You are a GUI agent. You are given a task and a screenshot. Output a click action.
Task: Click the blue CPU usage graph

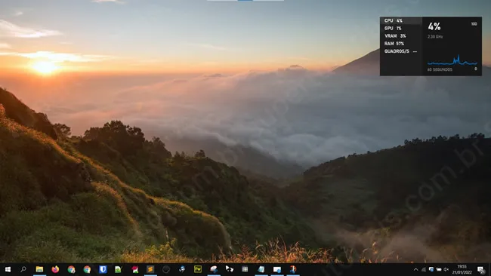pos(452,60)
